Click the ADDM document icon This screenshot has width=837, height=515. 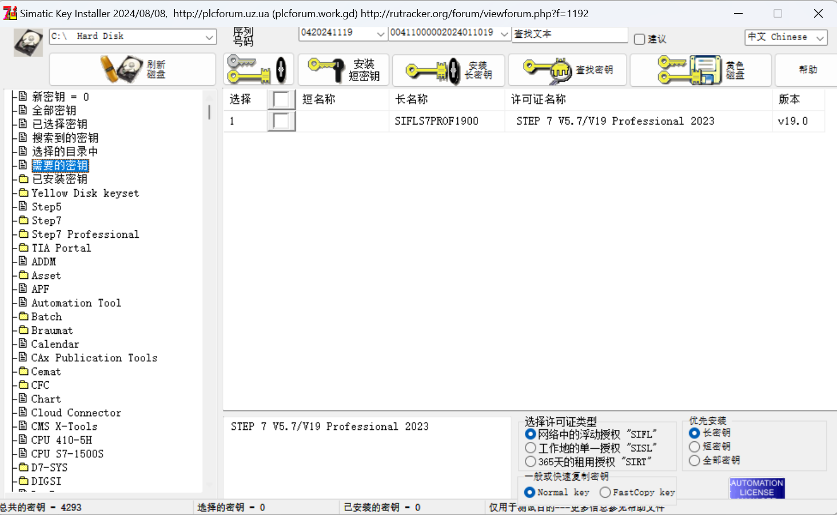pos(23,261)
